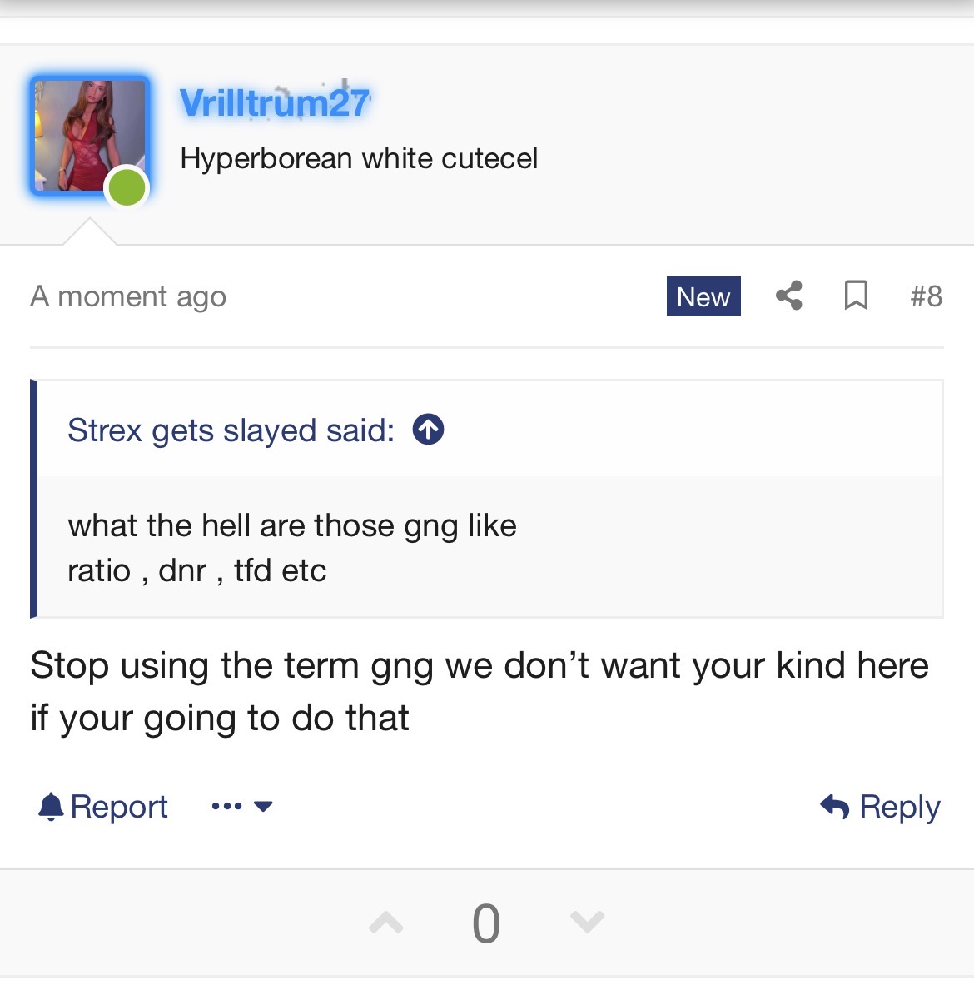Open the three-dots more options menu
974x995 pixels.
tap(226, 807)
